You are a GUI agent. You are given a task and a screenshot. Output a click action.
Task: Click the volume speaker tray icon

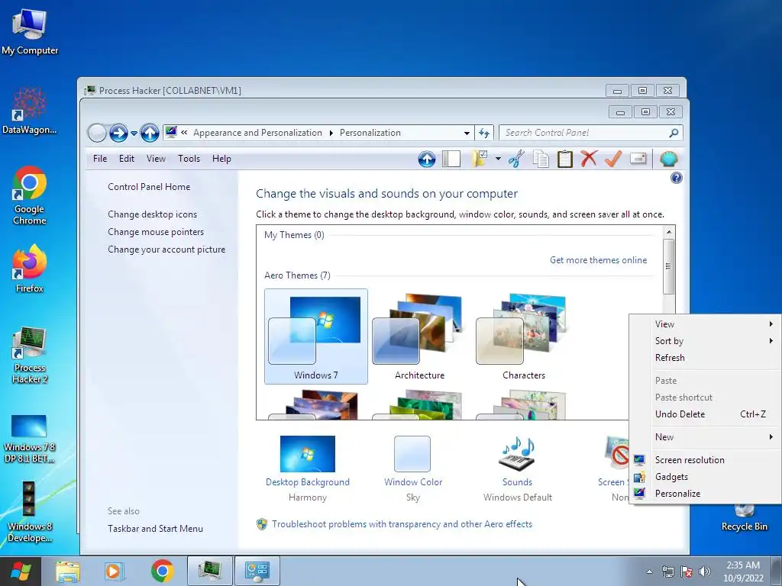pos(704,572)
